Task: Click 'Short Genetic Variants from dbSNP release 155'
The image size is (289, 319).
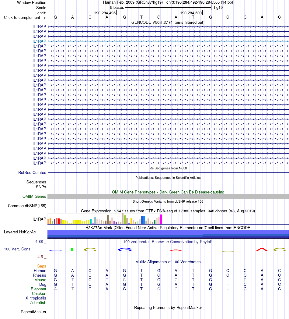Action: [168, 201]
